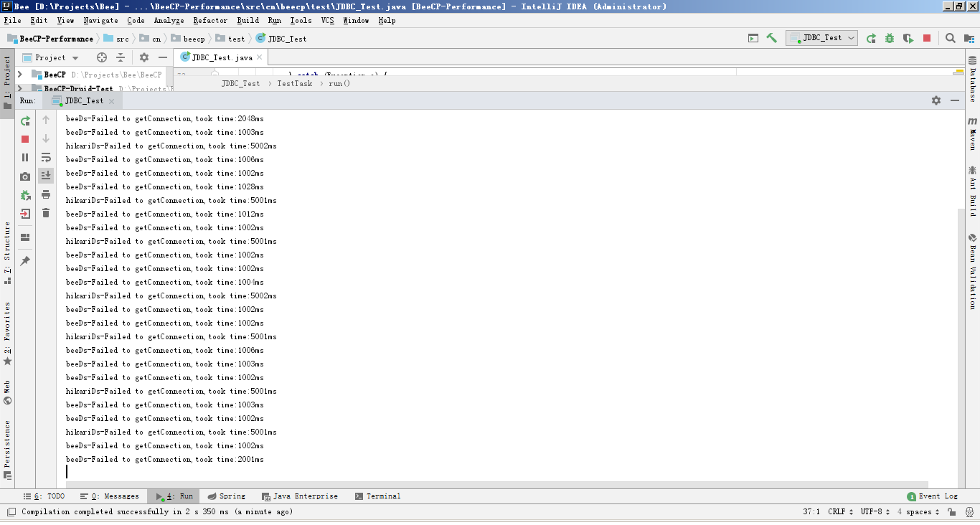This screenshot has width=980, height=525.
Task: Click the Exit icon in Run panel
Action: pyautogui.click(x=25, y=214)
